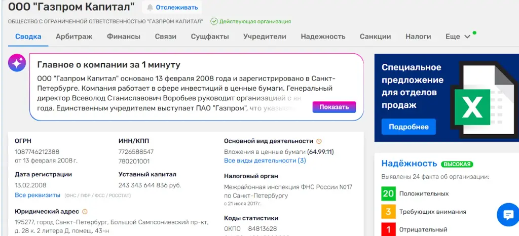Click the red 1 negative fact badge
519x236 pixels.
pyautogui.click(x=388, y=229)
